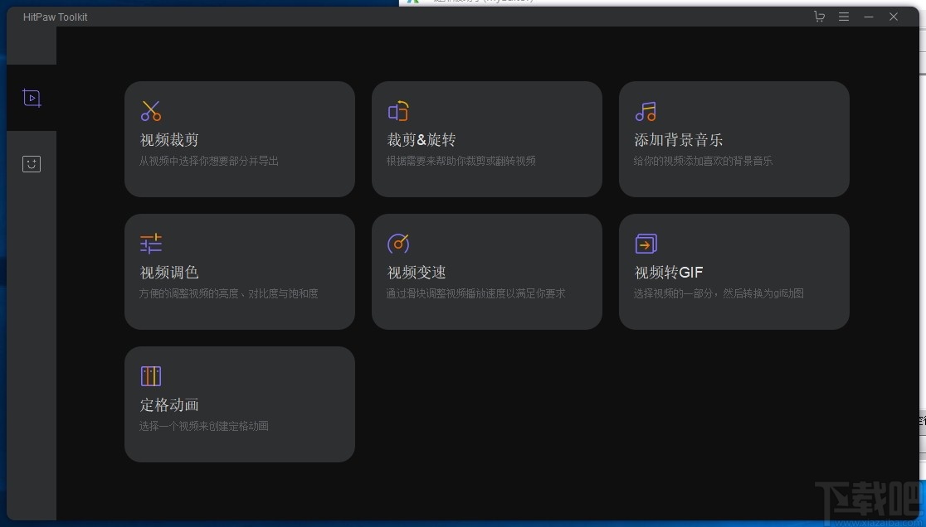Switch to the partially visible browser window above
Viewport: 926px width, 527px height.
pyautogui.click(x=581, y=2)
